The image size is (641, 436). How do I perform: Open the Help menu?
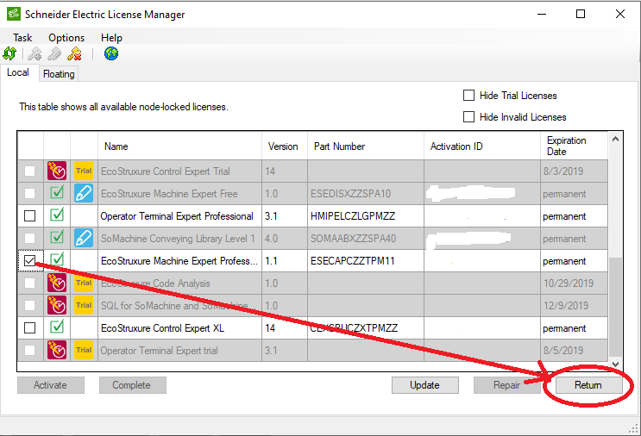pos(111,38)
